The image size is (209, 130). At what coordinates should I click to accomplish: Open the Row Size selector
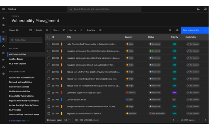click(x=94, y=30)
